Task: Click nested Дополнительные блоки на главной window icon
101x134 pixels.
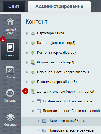Action: pos(39,111)
